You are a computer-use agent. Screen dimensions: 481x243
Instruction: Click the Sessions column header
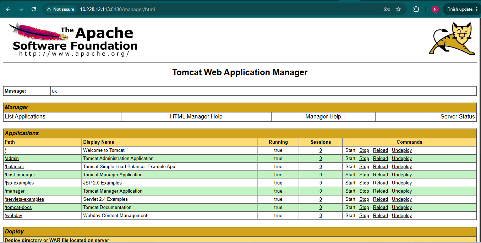coord(321,142)
